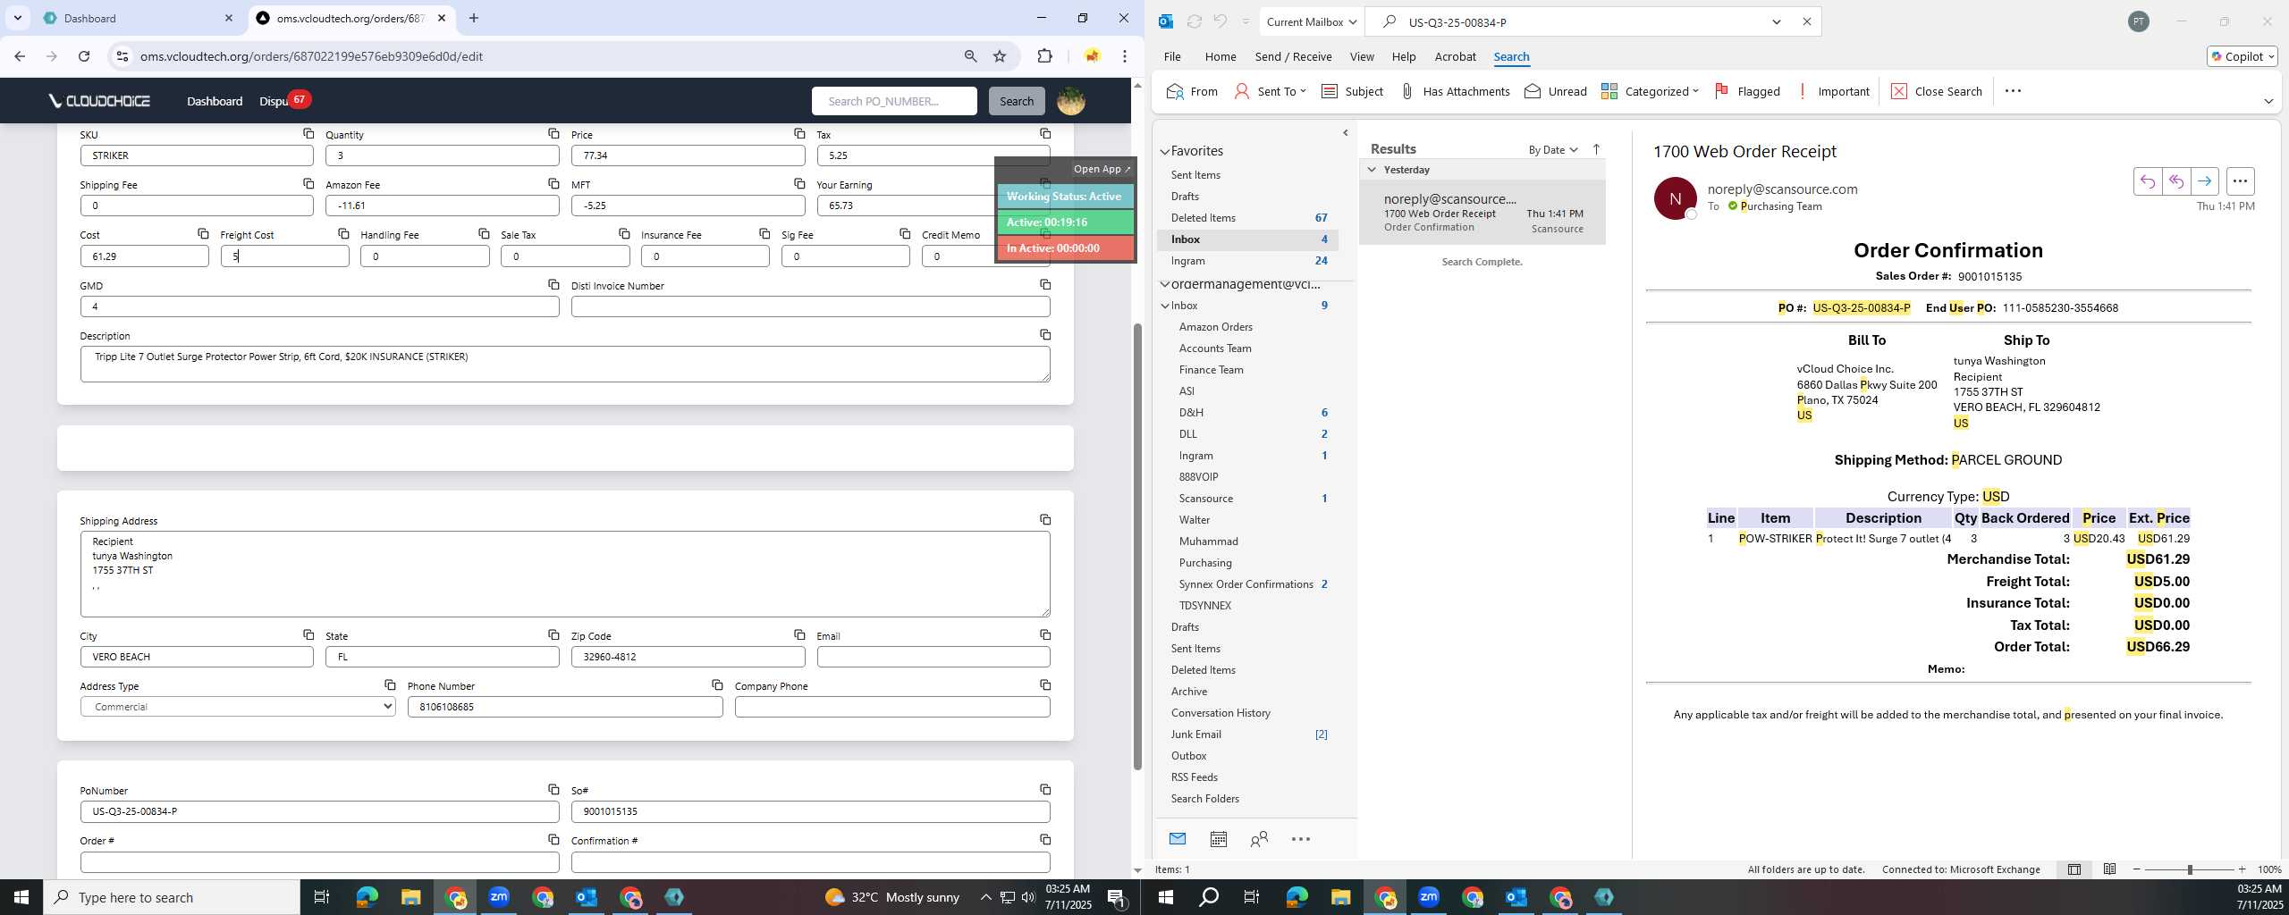Screen dimensions: 2289x915
Task: Open the Acrobat ribbon tab
Action: [1455, 56]
